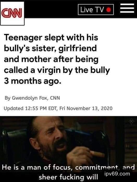Click "3 months ago." in the headline
137x182 pixels.
33,81
